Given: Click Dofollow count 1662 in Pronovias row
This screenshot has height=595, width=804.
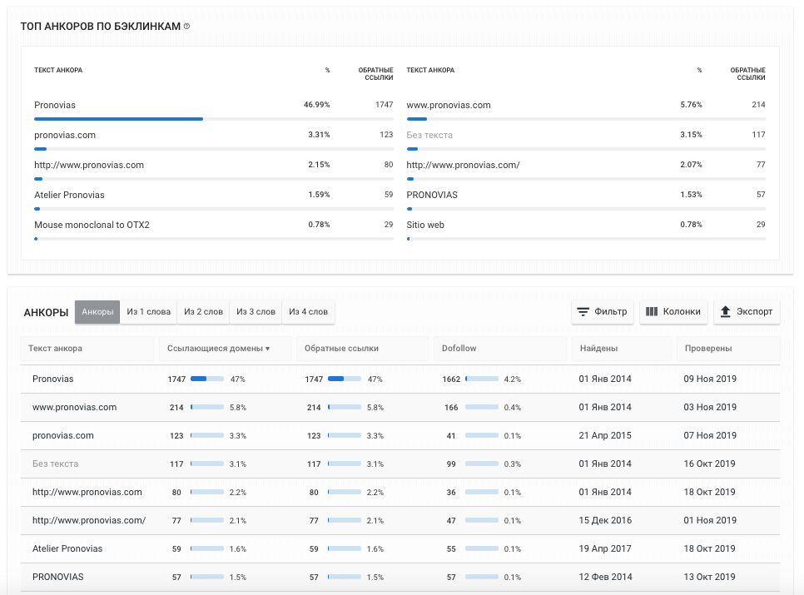Looking at the screenshot, I should pos(451,379).
